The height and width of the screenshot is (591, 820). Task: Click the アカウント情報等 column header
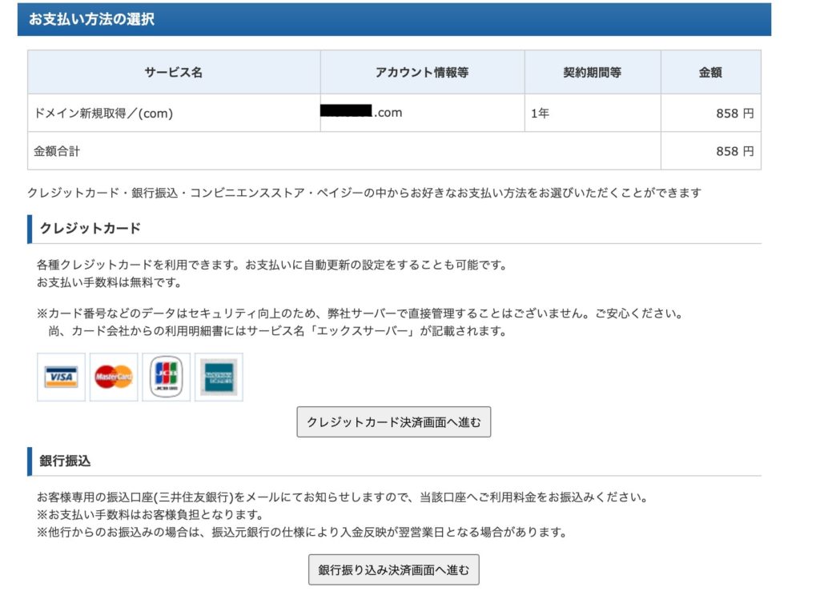coord(422,72)
